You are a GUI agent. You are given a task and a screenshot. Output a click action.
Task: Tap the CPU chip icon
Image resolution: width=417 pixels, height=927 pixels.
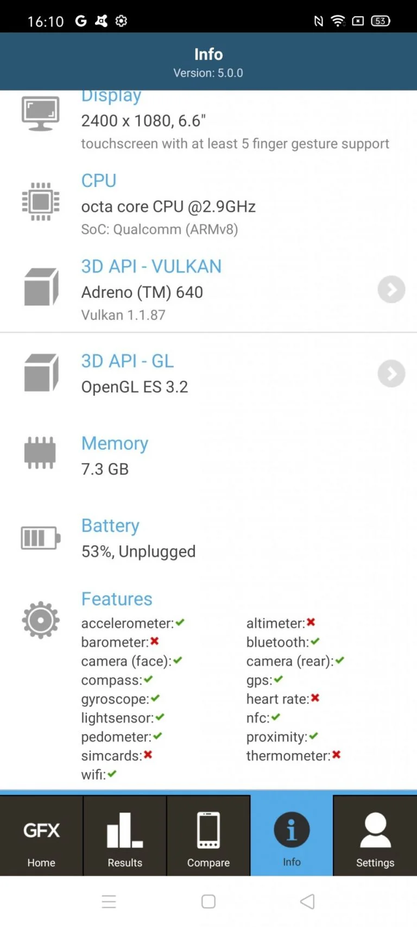pos(41,202)
